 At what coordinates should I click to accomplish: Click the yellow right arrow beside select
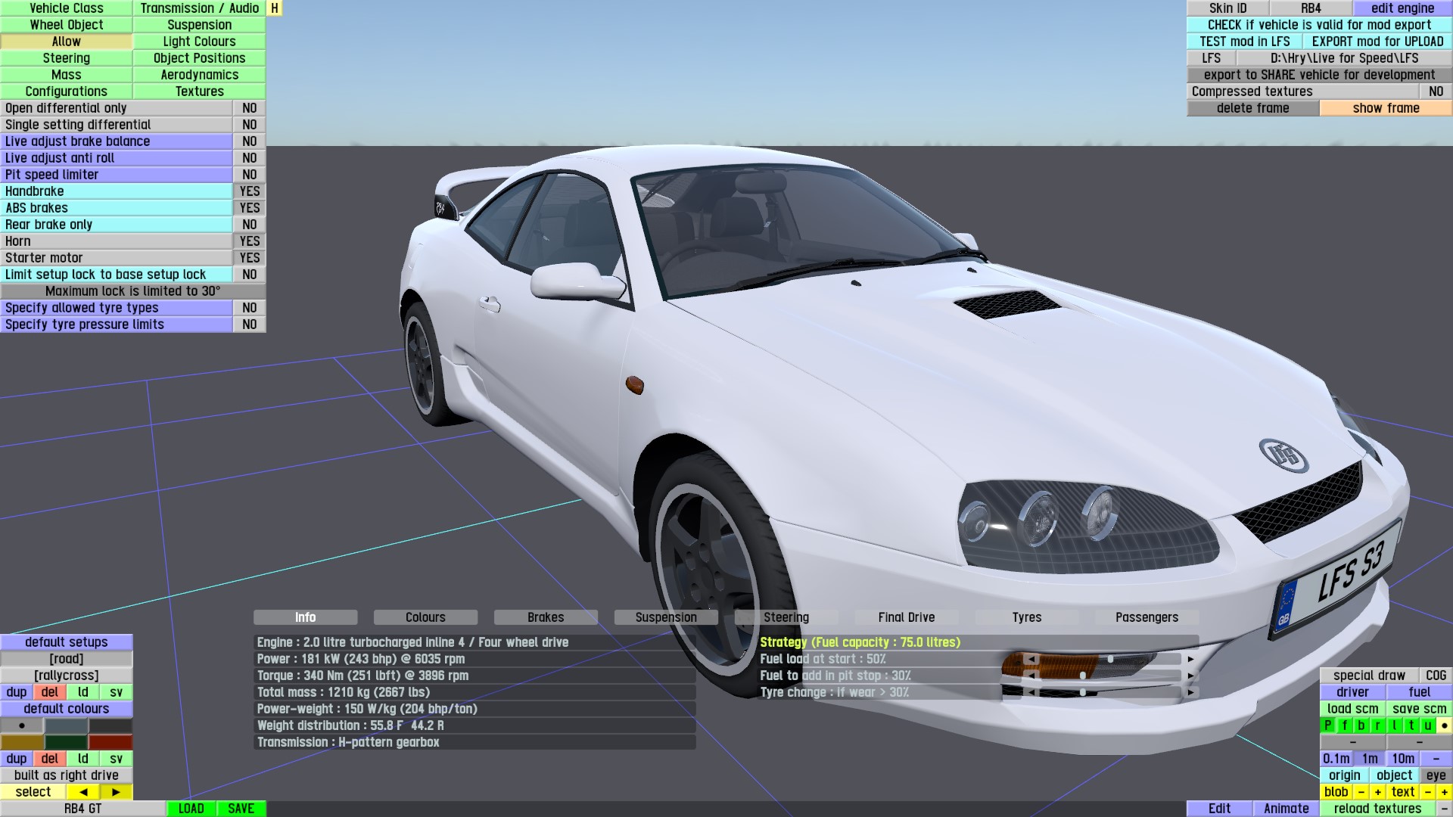[116, 792]
